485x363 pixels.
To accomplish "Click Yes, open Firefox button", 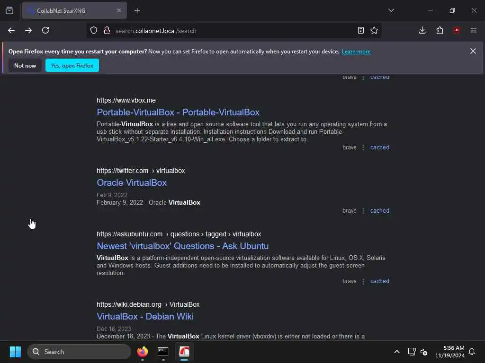I will (72, 65).
